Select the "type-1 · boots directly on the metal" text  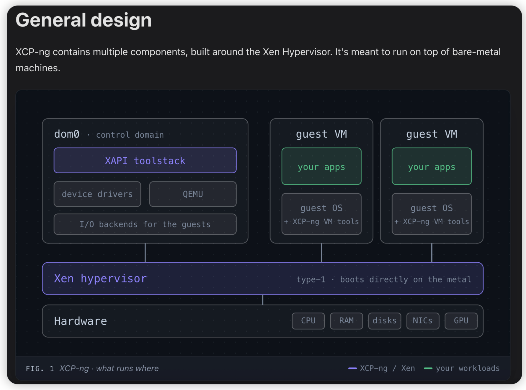[384, 279]
